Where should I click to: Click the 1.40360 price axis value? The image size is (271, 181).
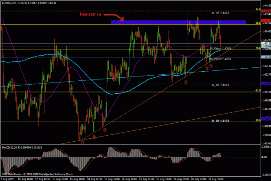(x=267, y=143)
